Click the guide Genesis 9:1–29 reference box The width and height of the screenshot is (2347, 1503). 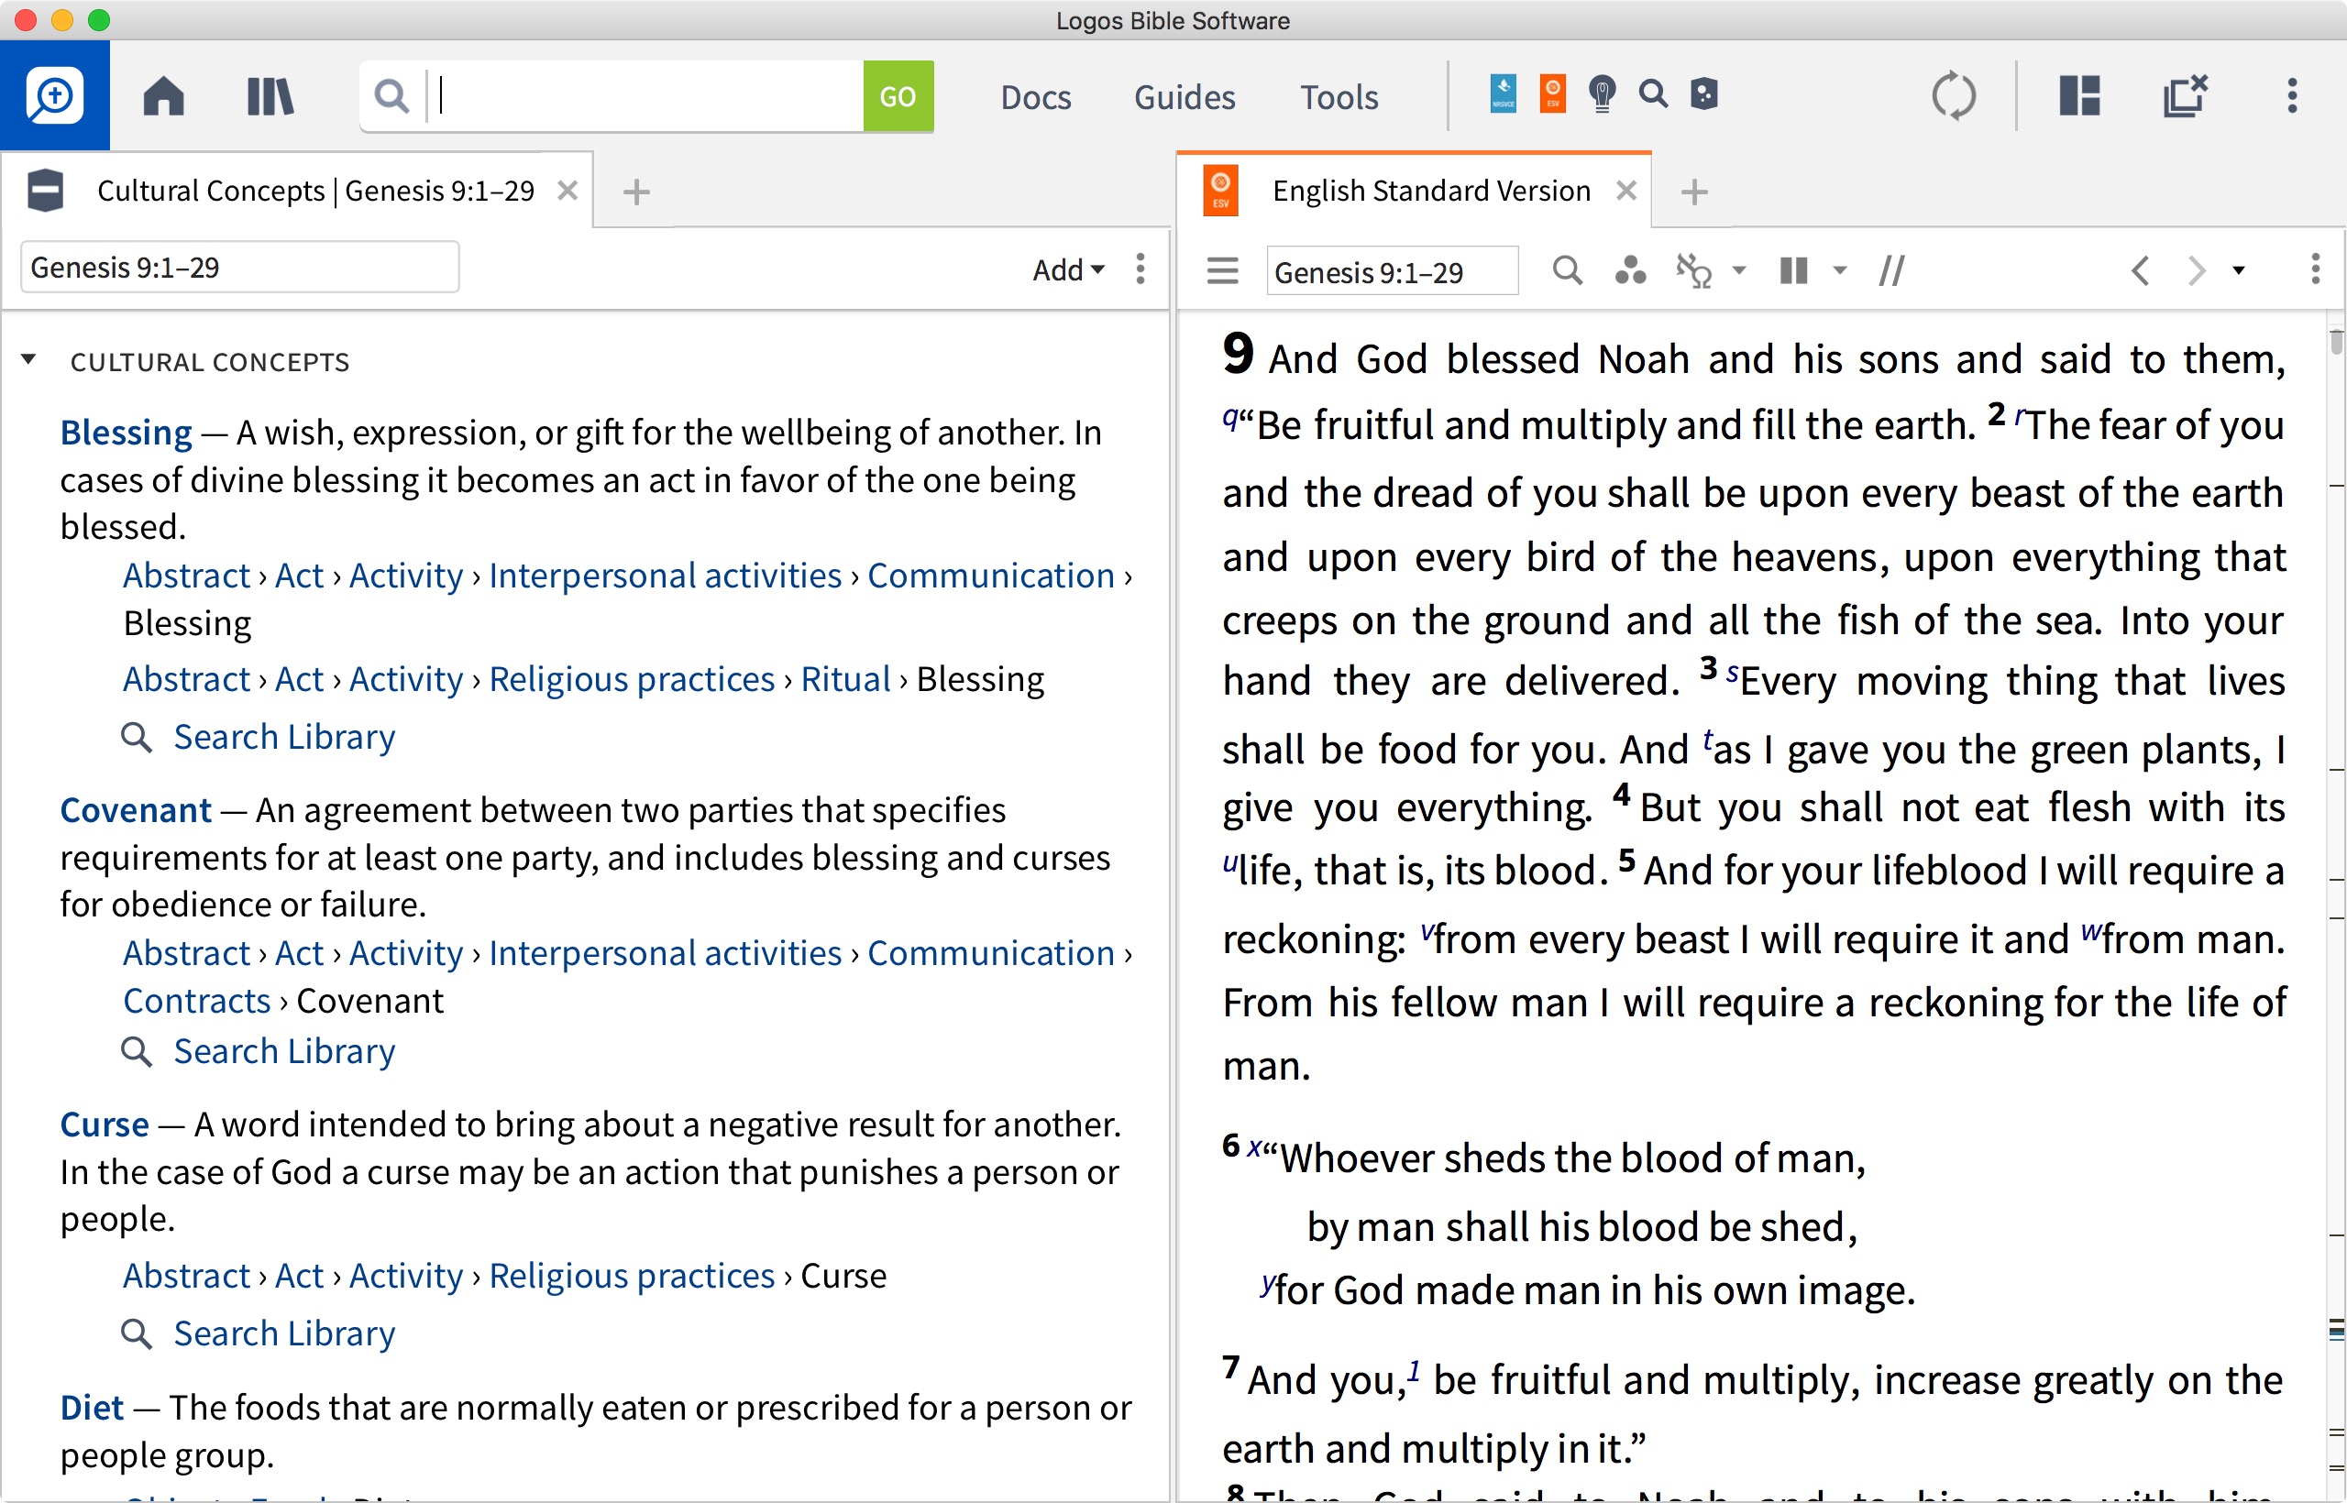[240, 268]
